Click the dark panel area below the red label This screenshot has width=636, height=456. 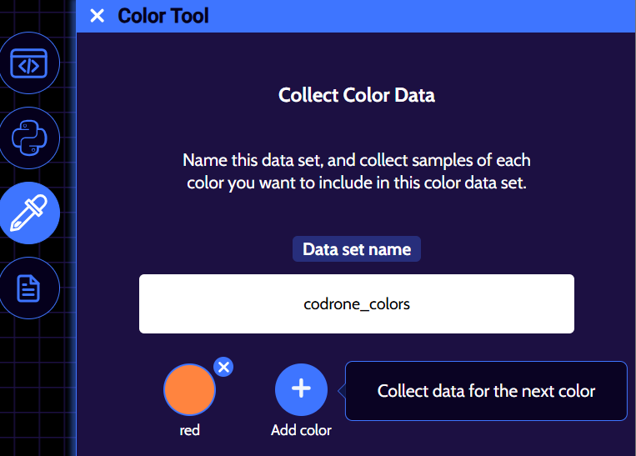[x=190, y=448]
